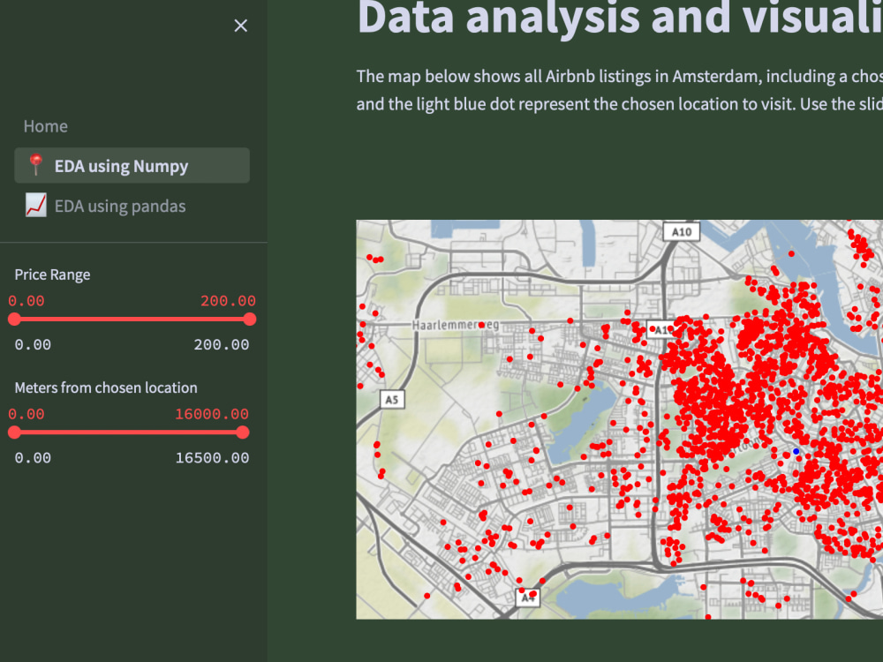Click the blue chosen-location dot on map
The height and width of the screenshot is (662, 883).
click(796, 451)
